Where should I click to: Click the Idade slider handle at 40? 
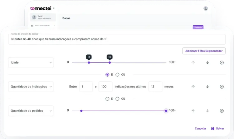110,62
